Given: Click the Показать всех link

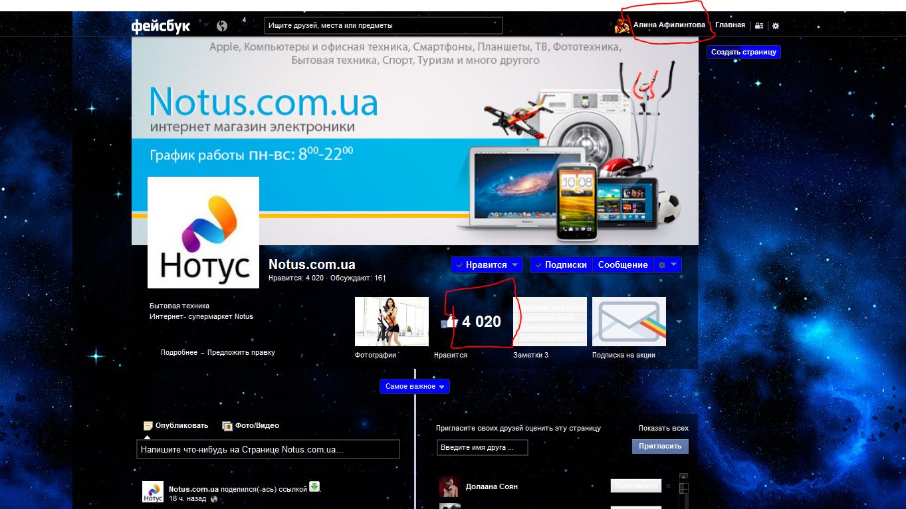Looking at the screenshot, I should [663, 429].
